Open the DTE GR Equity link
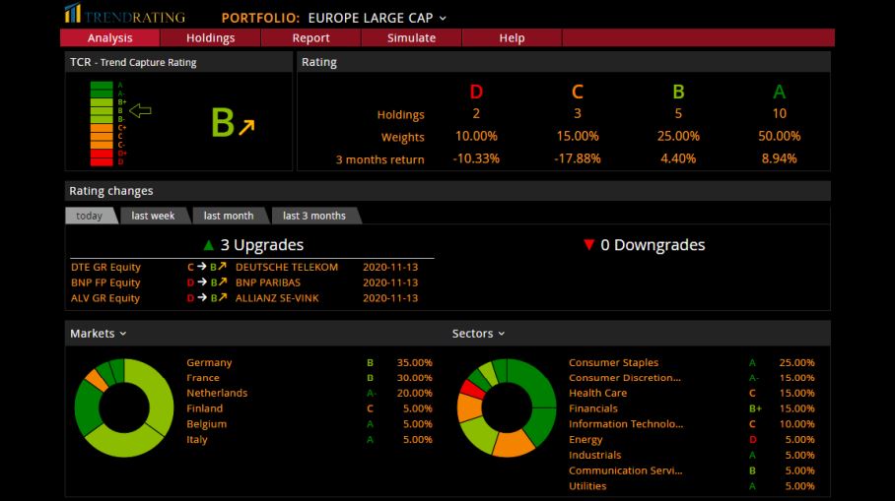Viewport: 895px width, 501px height. (105, 267)
